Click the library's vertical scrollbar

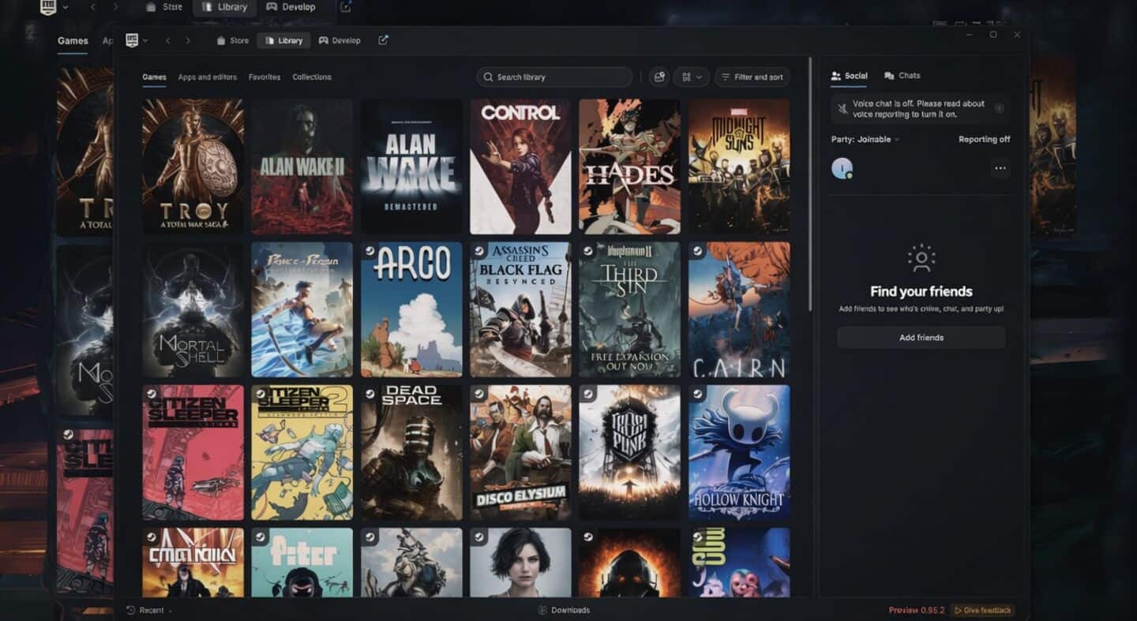(811, 183)
